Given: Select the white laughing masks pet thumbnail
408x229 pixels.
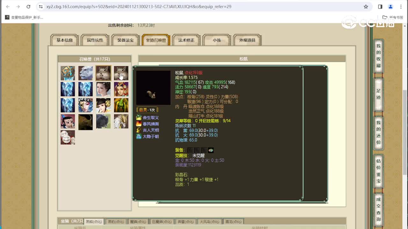Looking at the screenshot, I should 68,137.
